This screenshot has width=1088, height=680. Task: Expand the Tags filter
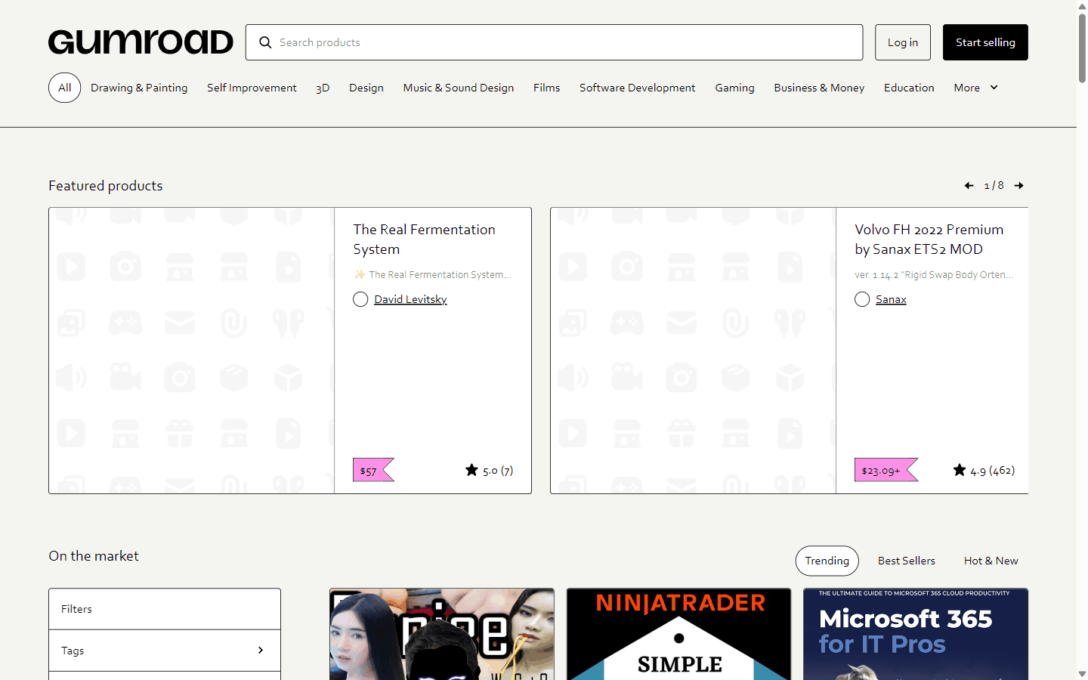click(165, 651)
